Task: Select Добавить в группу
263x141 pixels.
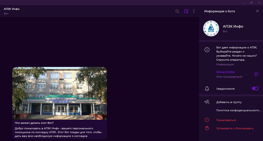Action: pos(229,102)
